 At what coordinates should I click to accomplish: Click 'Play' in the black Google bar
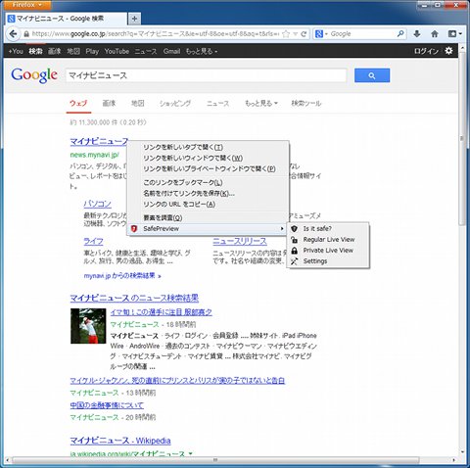[x=92, y=51]
